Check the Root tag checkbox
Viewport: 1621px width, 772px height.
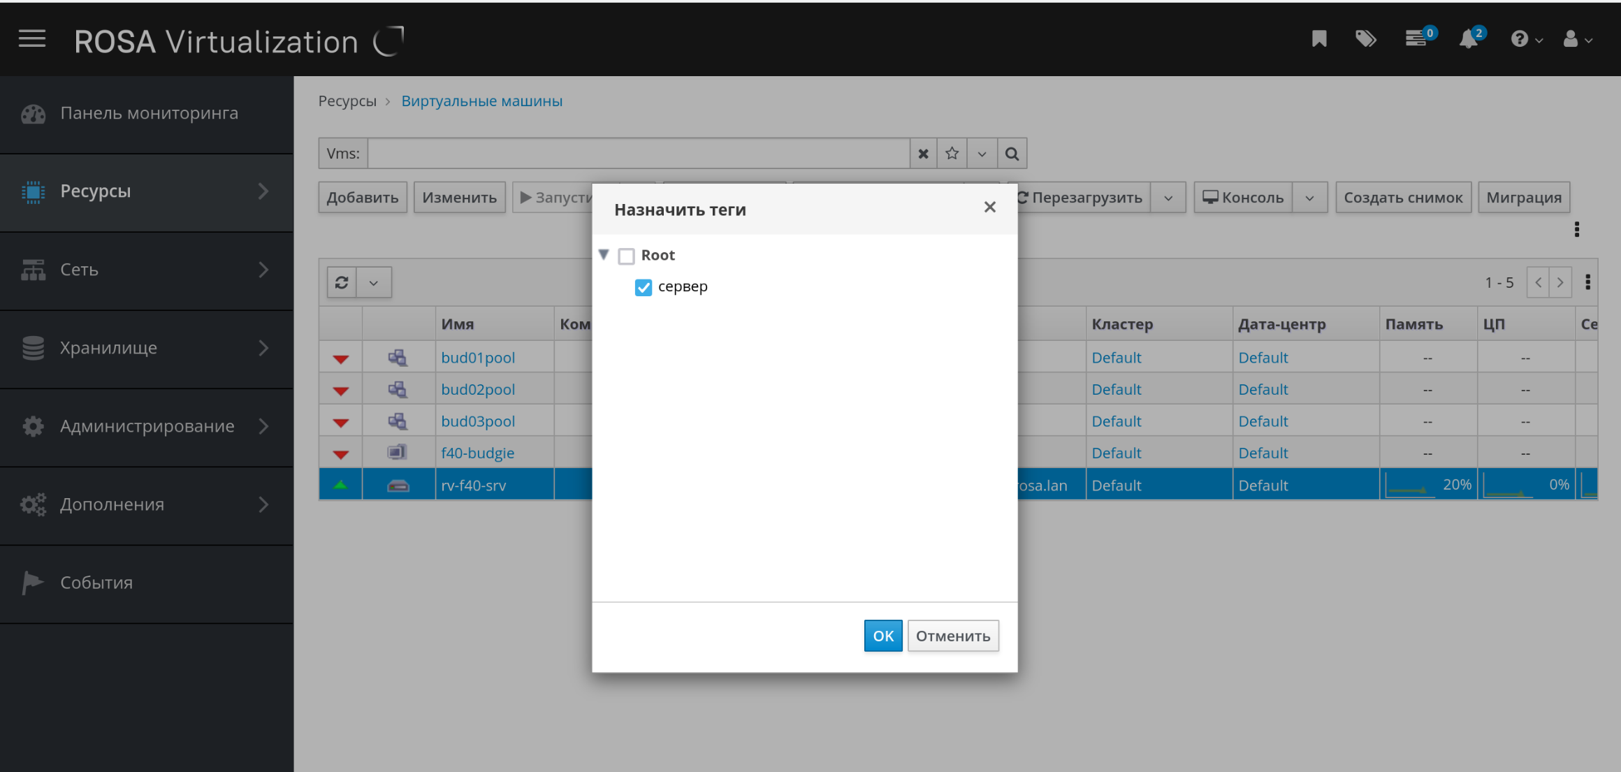pyautogui.click(x=627, y=256)
